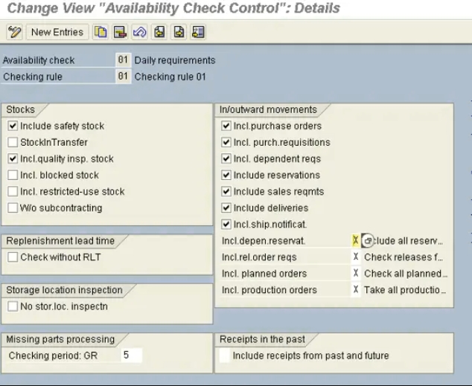Viewport: 472px width, 386px height.
Task: Click the Copy As toolbar icon
Action: (101, 32)
